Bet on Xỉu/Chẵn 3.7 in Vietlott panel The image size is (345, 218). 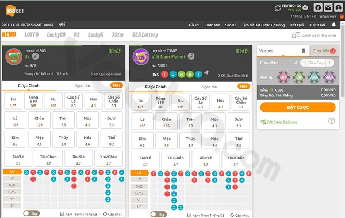pyautogui.click(x=236, y=159)
